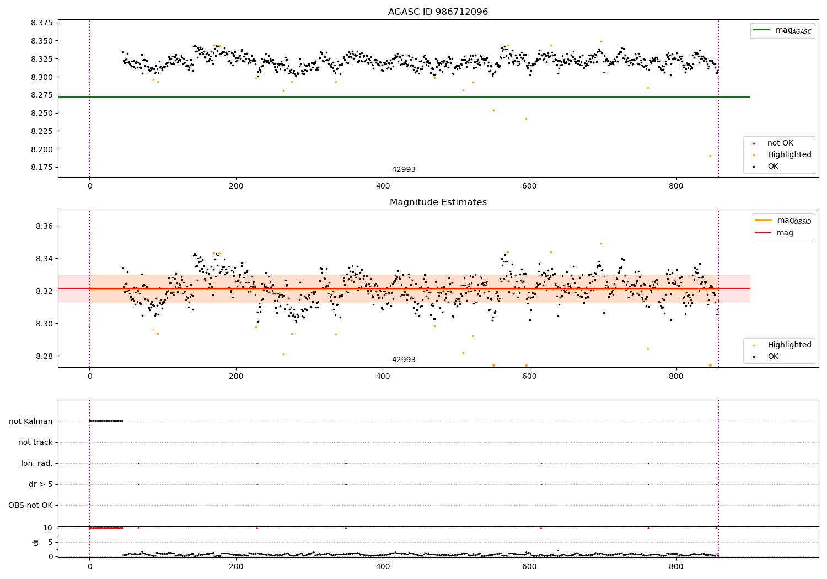Click the 8.28 tick label in middle plot
The image size is (827, 579).
44,356
